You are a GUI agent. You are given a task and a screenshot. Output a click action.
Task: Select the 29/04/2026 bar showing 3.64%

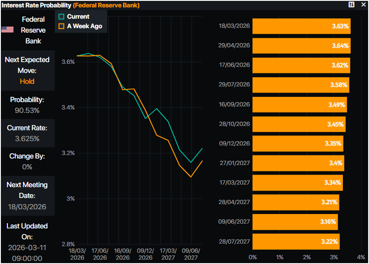pyautogui.click(x=301, y=46)
